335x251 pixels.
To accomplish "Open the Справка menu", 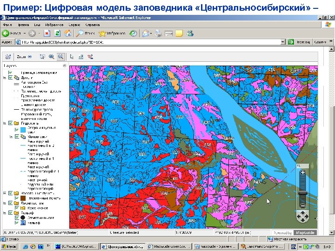I will [92, 25].
